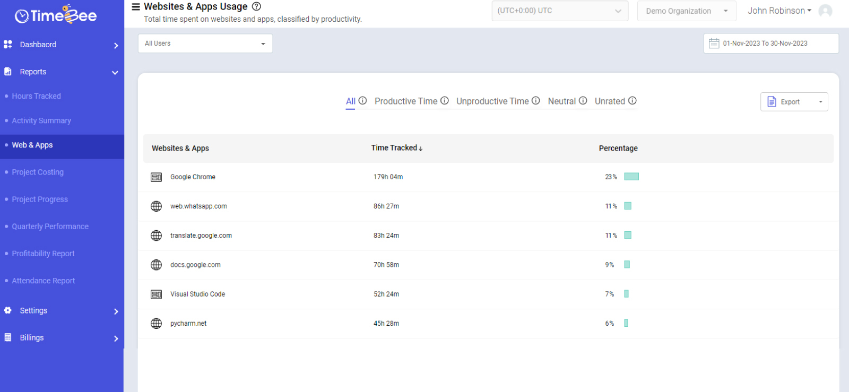Click the calendar icon in date range field
849x392 pixels.
pyautogui.click(x=714, y=43)
